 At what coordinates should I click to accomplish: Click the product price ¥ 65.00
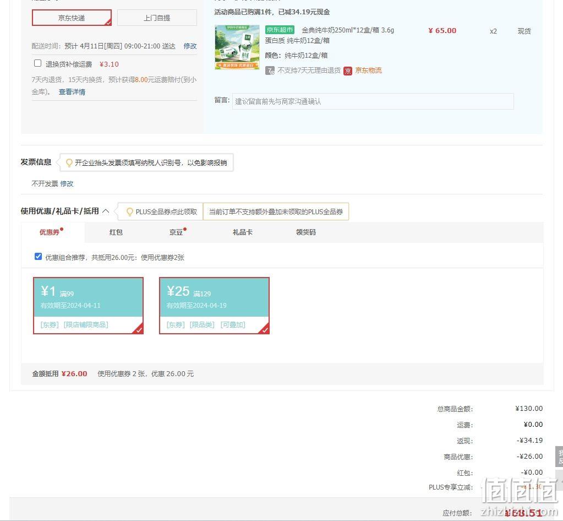tap(442, 30)
